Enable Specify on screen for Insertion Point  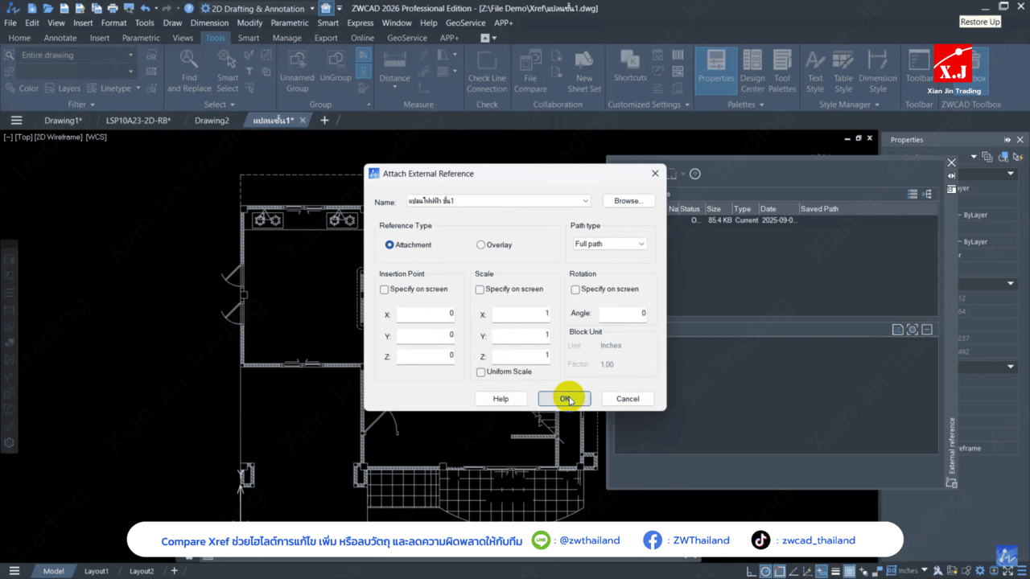[x=385, y=289]
